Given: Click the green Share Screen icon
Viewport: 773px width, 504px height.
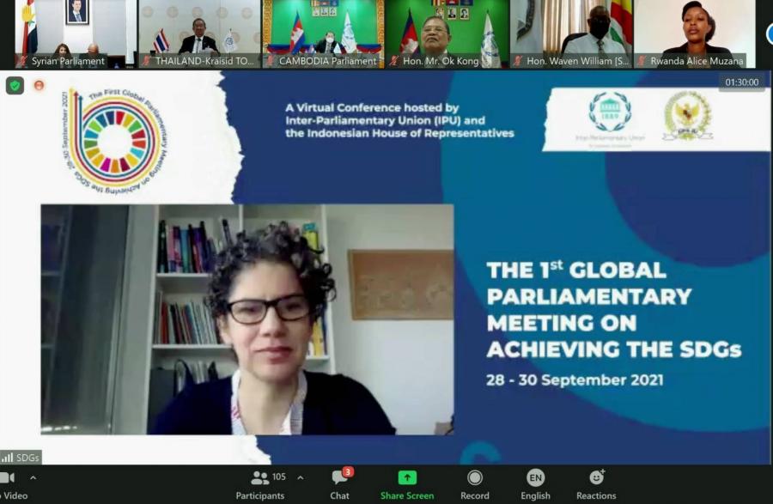Looking at the screenshot, I should coord(407,478).
